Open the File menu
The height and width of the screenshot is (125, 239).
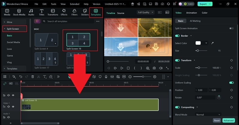[36, 4]
